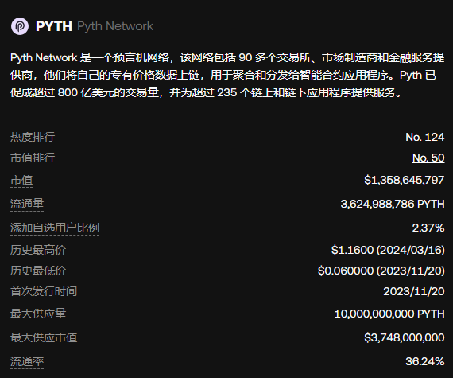Screen dimensions: 453x378
Task: Click the 流通量 label
Action: click(27, 205)
